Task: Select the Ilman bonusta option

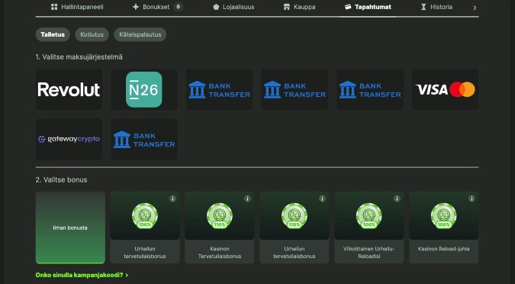Action: [x=70, y=228]
